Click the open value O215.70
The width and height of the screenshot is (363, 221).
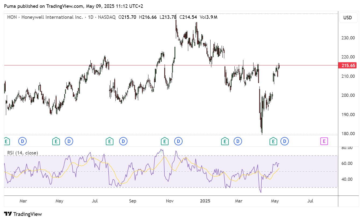pos(127,17)
